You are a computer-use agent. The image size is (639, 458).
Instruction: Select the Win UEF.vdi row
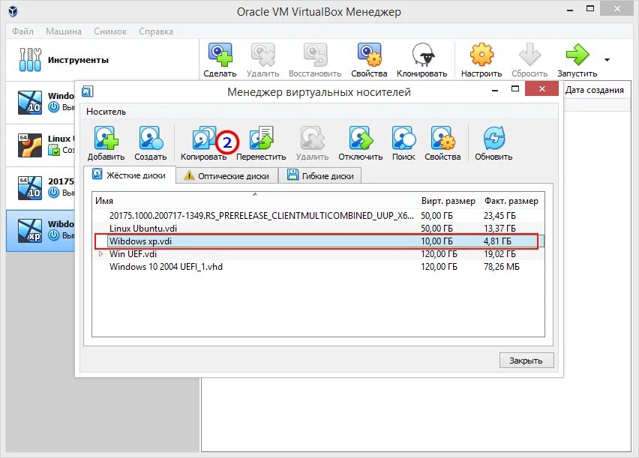coord(318,254)
